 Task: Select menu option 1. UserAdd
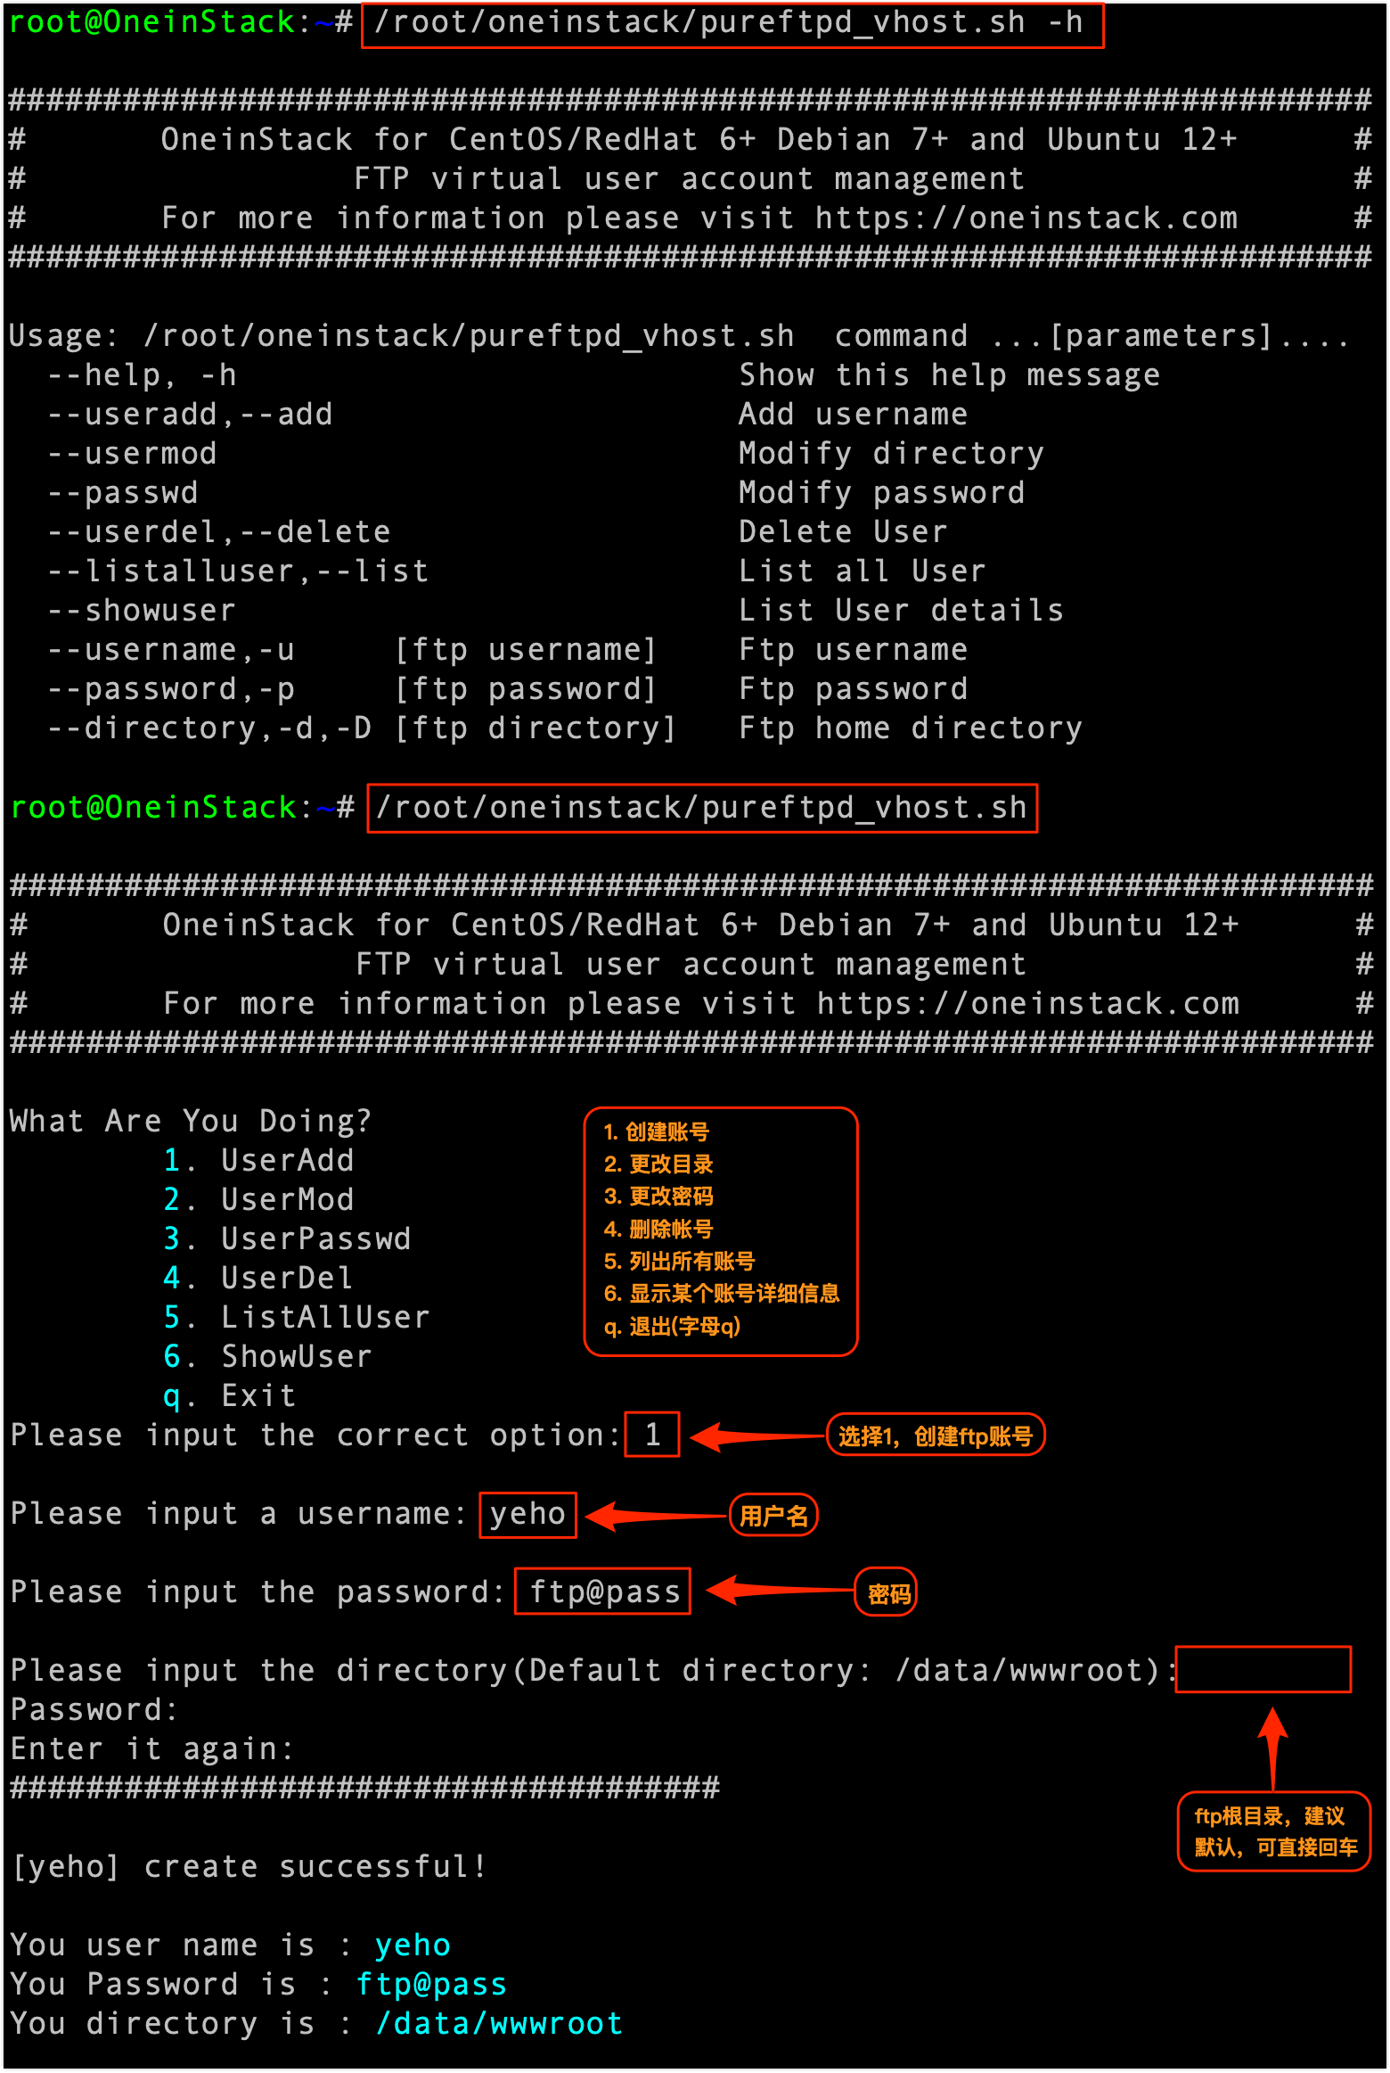[259, 1161]
